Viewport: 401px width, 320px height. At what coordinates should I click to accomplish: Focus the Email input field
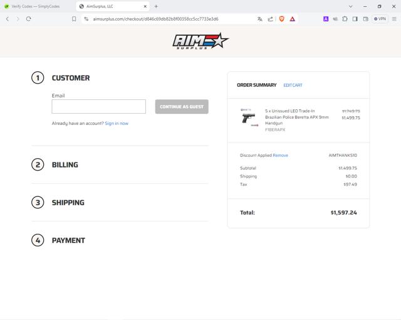tap(99, 107)
